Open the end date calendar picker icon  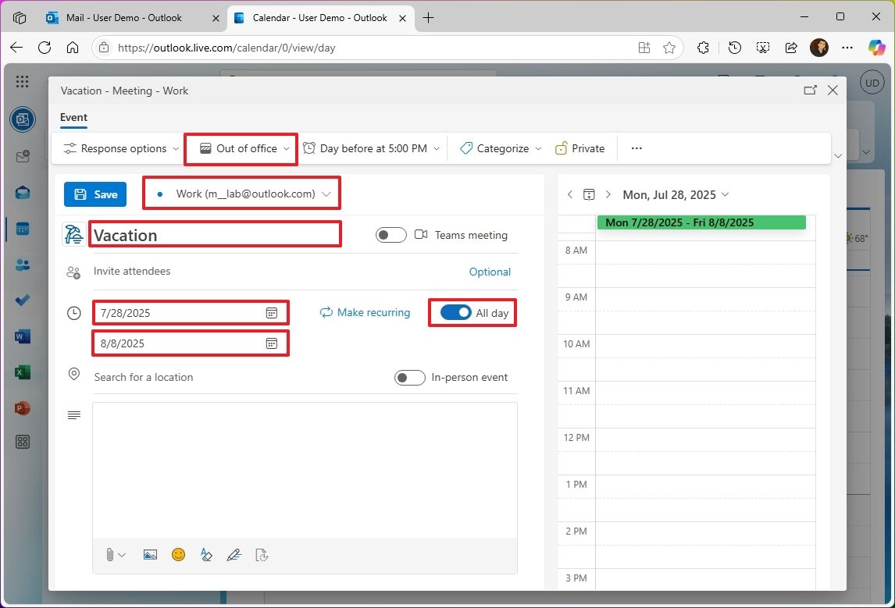tap(271, 343)
